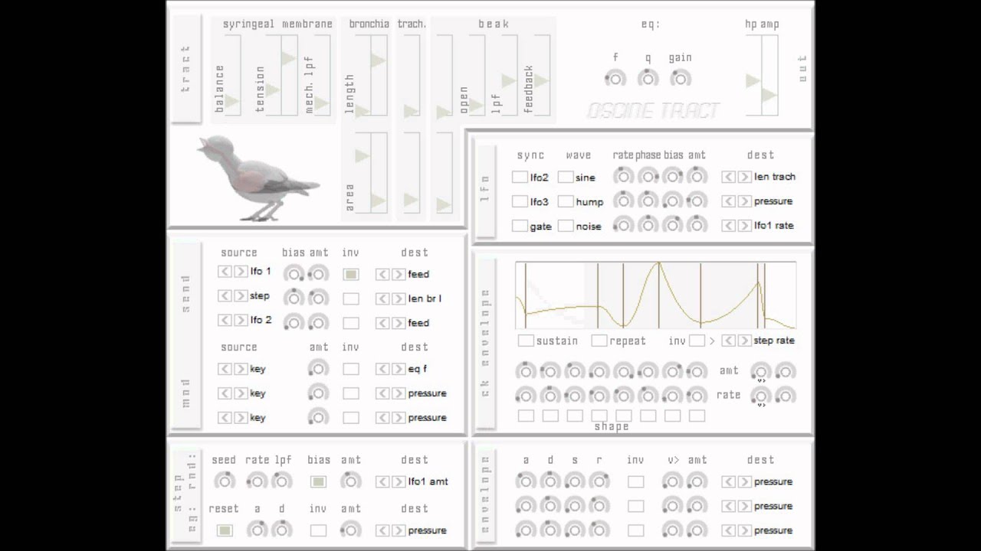
Task: Toggle the bias checkbox in step rnd
Action: click(x=318, y=482)
